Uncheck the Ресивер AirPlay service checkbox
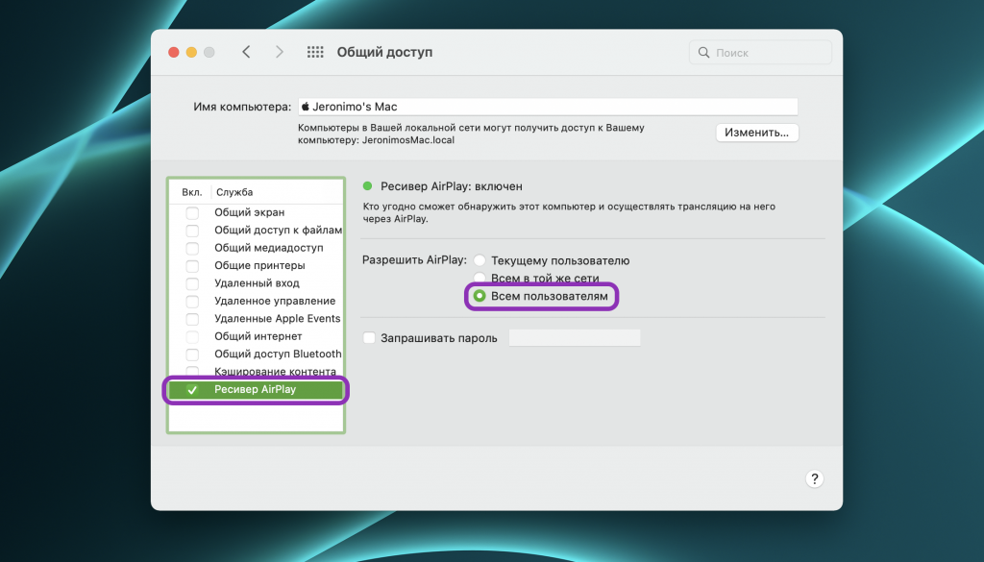This screenshot has height=562, width=984. (x=192, y=389)
